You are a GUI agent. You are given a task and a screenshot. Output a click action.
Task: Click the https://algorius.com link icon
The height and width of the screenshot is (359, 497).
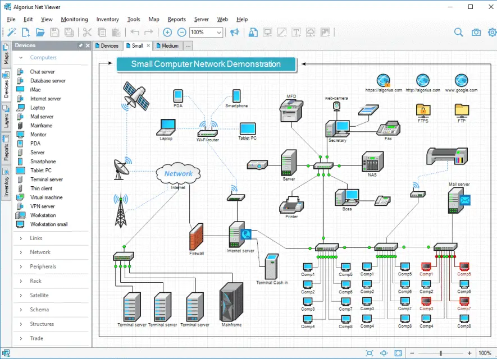(384, 80)
